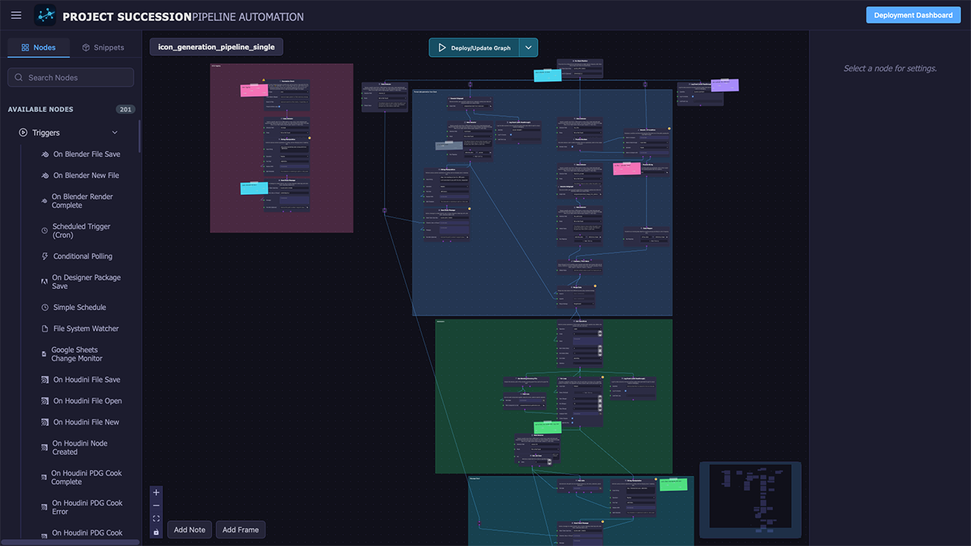
Task: Select On Houdini PDG Cook Error node
Action: tap(80, 507)
